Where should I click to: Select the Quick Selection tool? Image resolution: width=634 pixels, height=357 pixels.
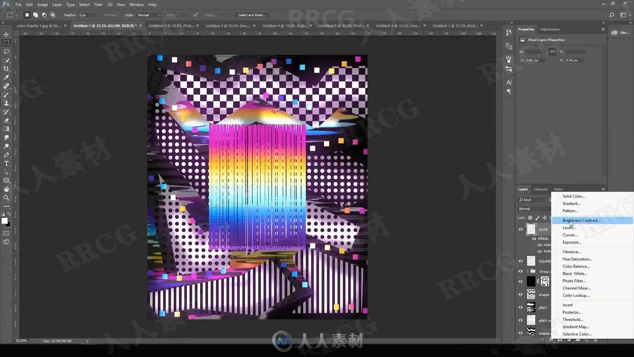click(6, 60)
